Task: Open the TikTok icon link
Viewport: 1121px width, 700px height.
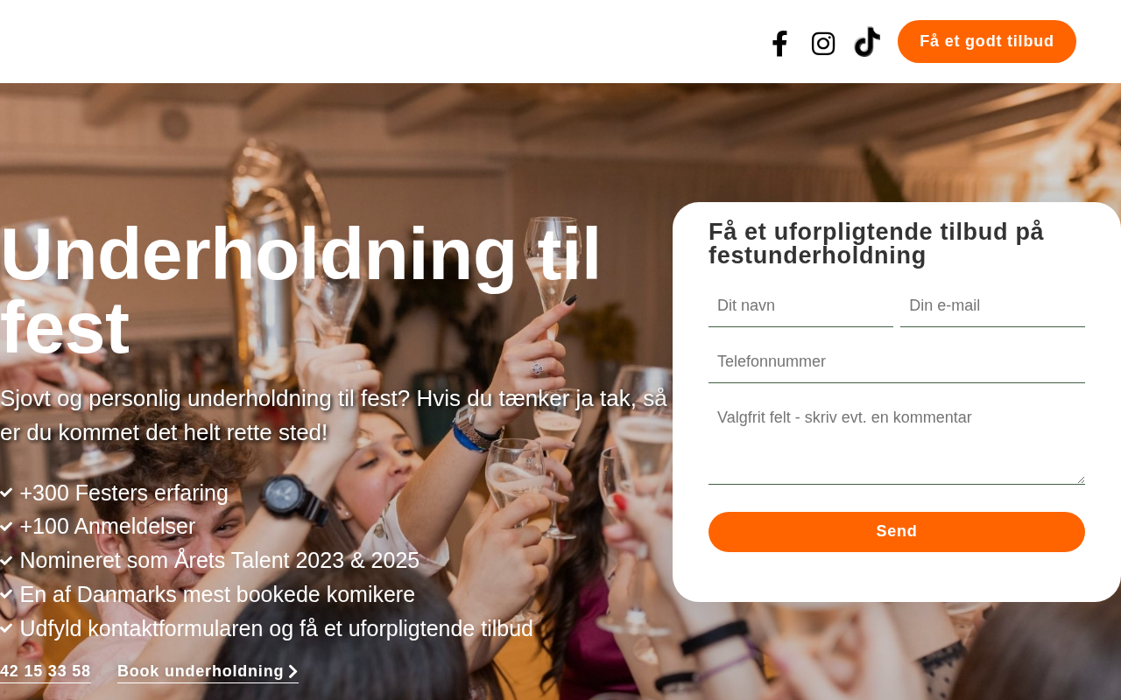Action: (867, 42)
